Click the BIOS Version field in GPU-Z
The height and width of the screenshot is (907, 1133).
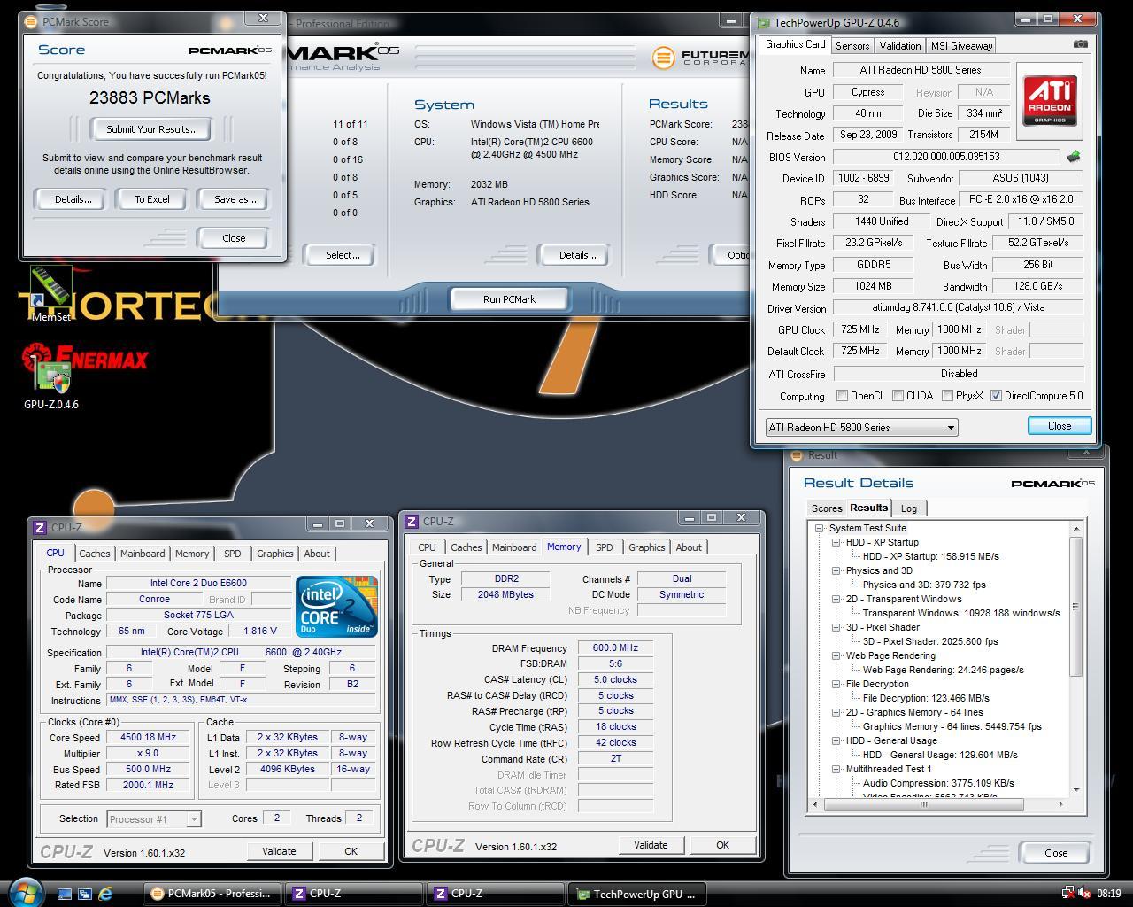[947, 157]
